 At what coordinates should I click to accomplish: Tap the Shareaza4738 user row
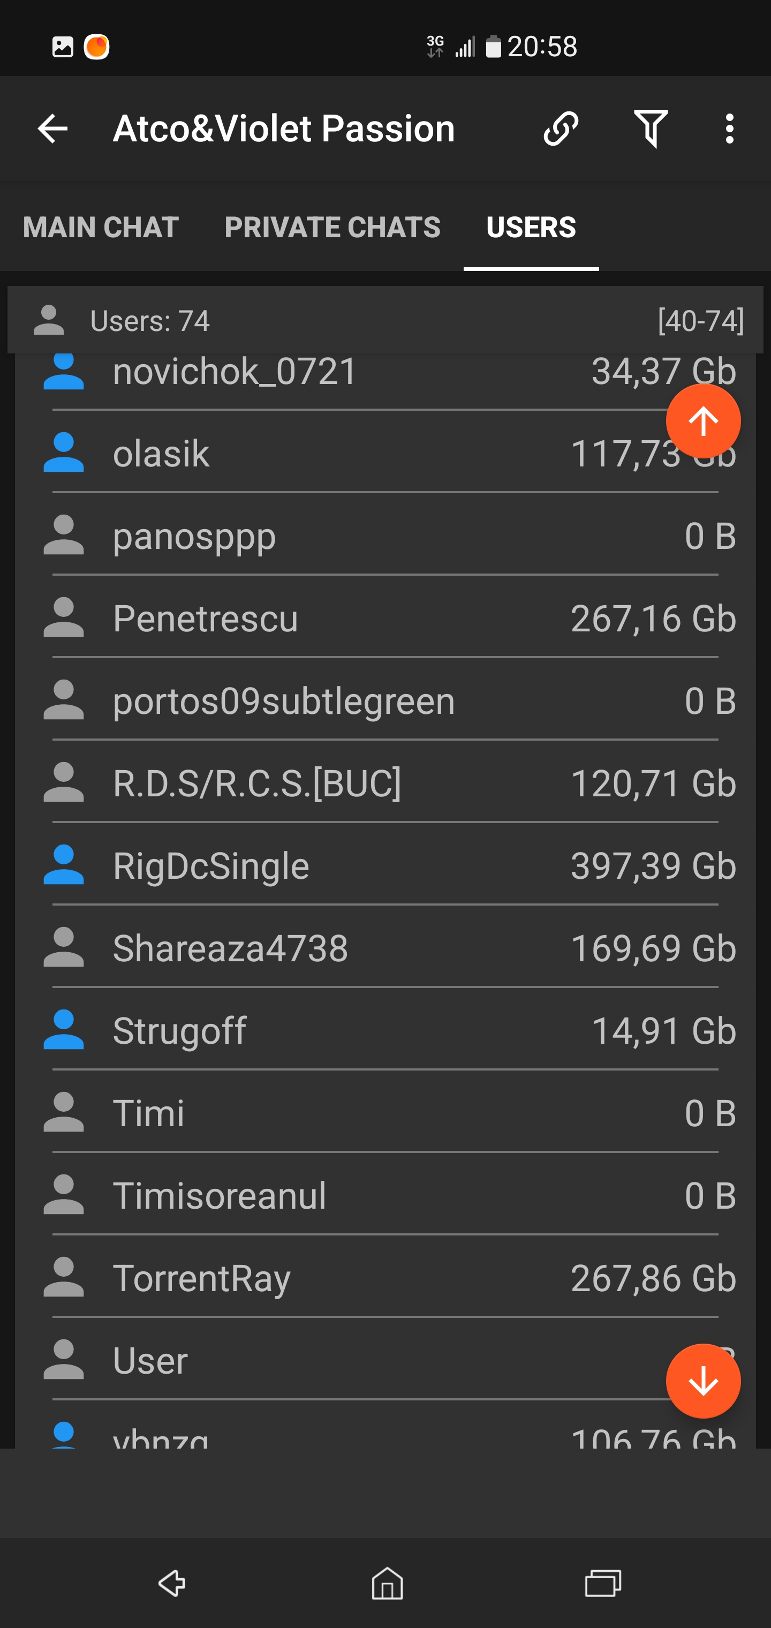pos(230,948)
